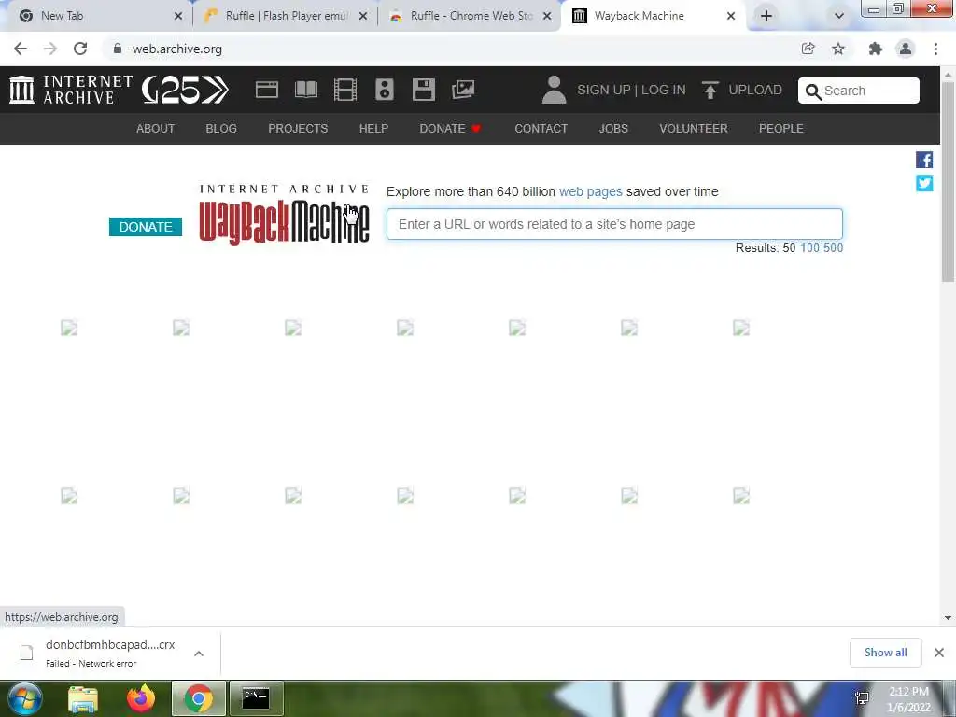Open File Explorer from taskbar
Viewport: 956px width, 717px height.
click(83, 698)
